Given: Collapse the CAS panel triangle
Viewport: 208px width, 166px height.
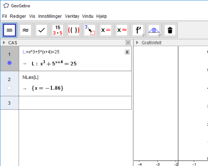Looking at the screenshot, I should coord(4,43).
